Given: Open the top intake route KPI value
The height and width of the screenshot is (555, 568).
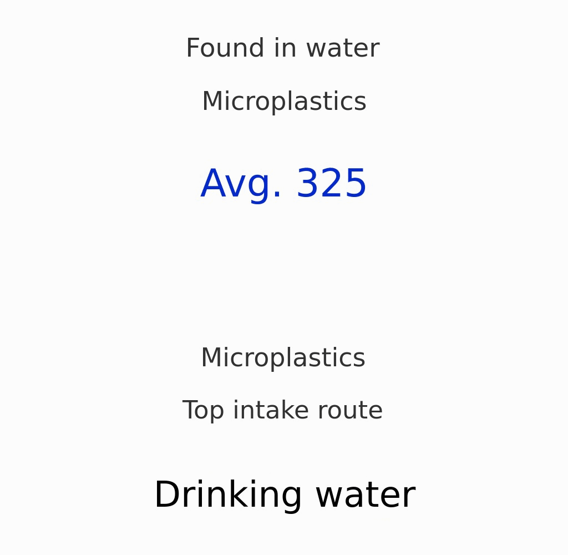Looking at the screenshot, I should (x=284, y=496).
